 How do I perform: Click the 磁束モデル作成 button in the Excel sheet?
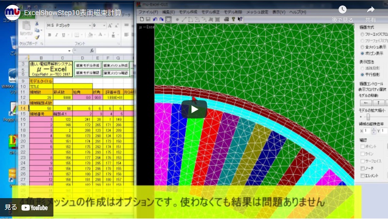pos(87,66)
